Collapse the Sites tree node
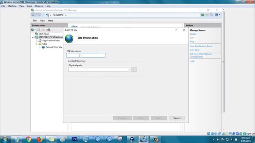255x143 pixels. (x=36, y=44)
